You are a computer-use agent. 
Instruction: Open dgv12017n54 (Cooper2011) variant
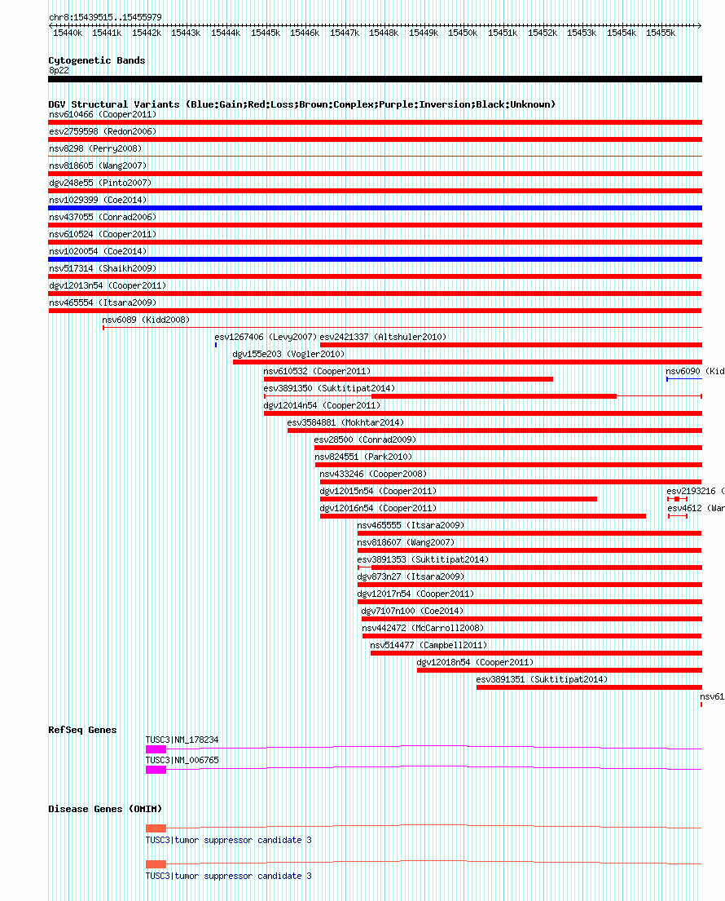[415, 594]
